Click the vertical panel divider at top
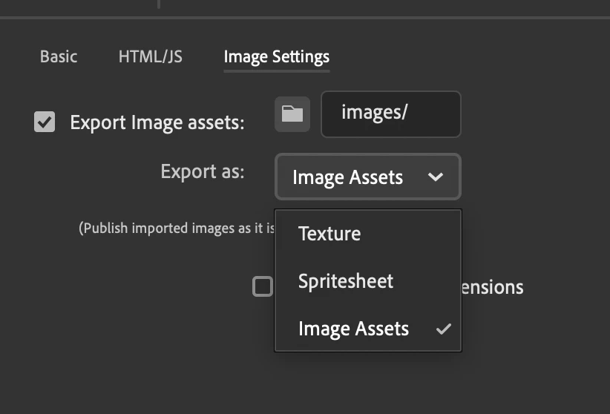 (x=158, y=4)
